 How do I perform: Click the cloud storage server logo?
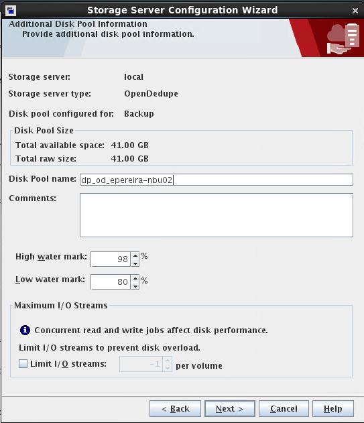tap(343, 39)
